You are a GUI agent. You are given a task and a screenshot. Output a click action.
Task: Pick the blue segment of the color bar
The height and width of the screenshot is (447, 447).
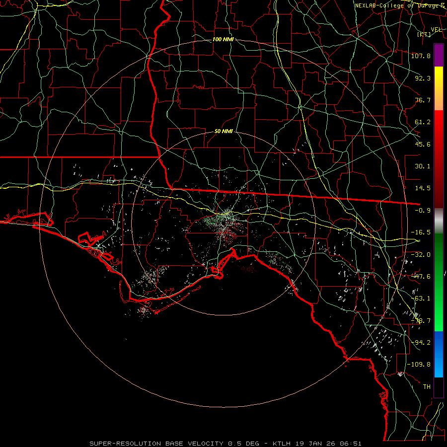(439, 354)
